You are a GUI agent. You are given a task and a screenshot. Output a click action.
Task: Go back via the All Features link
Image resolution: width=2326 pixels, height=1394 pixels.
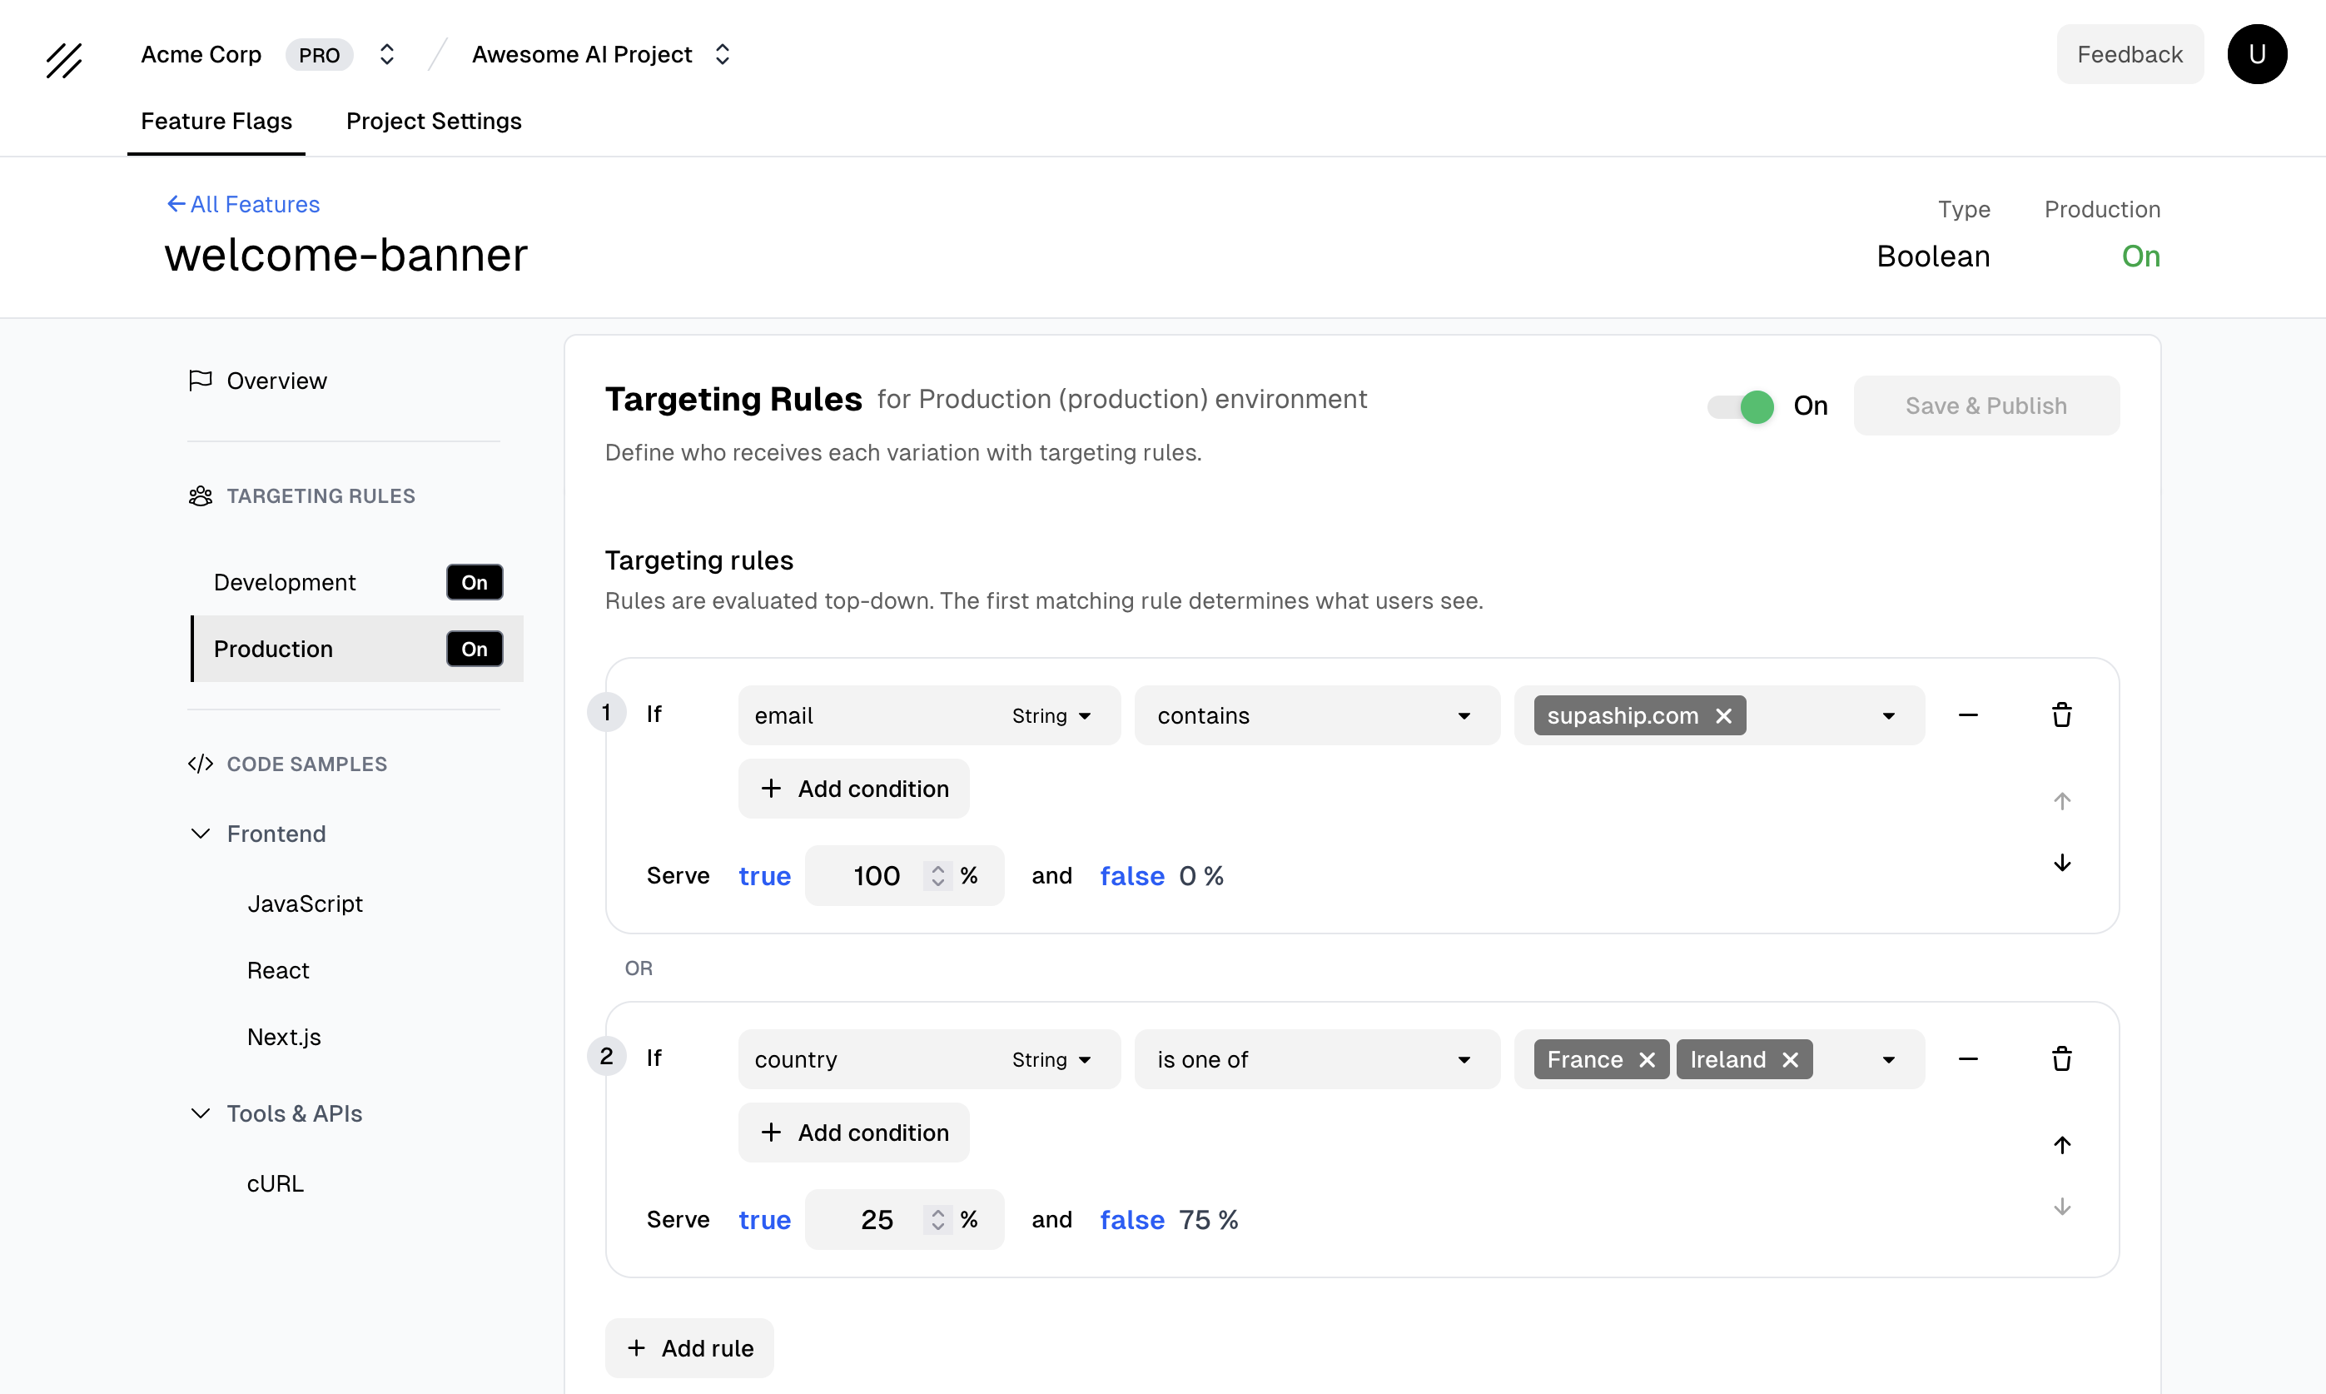pyautogui.click(x=242, y=204)
